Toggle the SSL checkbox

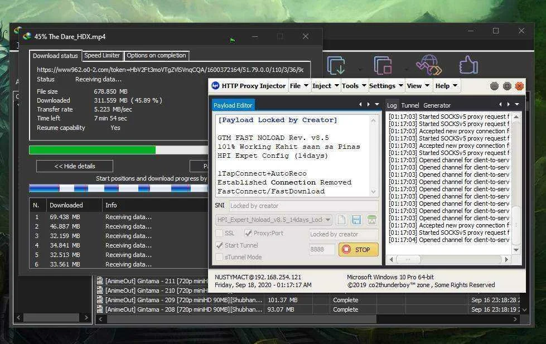tap(219, 233)
